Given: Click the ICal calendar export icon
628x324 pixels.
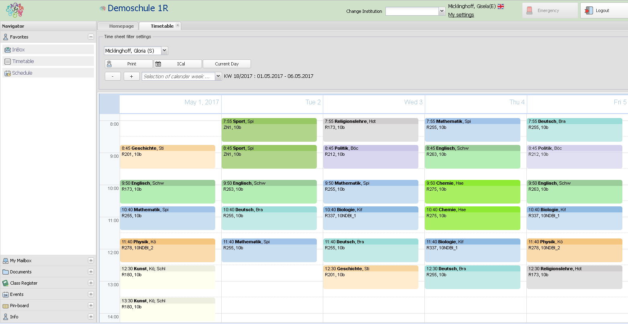Looking at the screenshot, I should pyautogui.click(x=158, y=64).
